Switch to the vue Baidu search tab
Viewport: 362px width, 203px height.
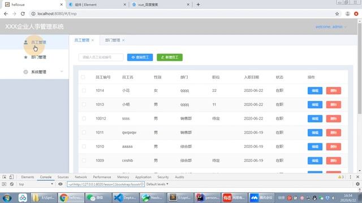[x=161, y=5]
